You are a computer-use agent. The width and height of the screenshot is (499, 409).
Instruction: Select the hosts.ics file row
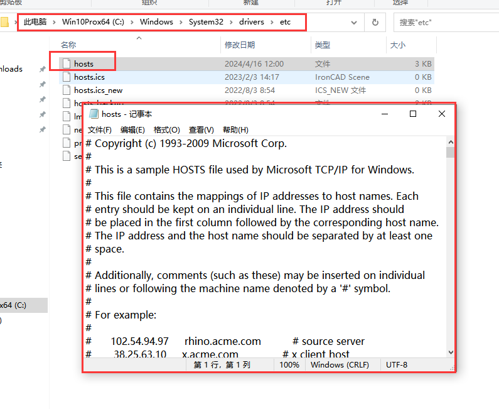[x=247, y=77]
